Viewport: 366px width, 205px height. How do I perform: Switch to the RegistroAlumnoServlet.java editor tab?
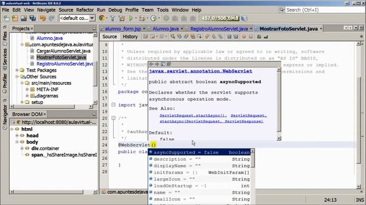coord(218,29)
